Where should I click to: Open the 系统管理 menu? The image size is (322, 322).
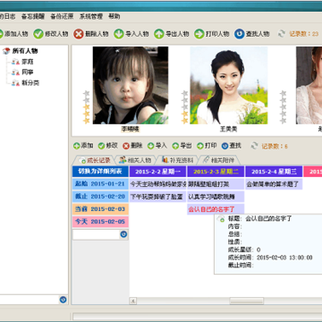90,16
